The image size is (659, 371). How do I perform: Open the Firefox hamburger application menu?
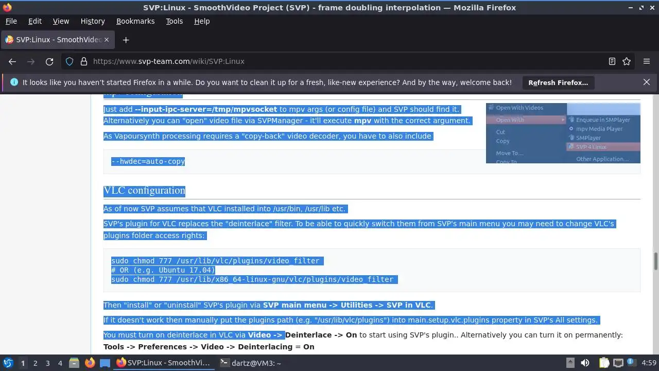pyautogui.click(x=647, y=61)
